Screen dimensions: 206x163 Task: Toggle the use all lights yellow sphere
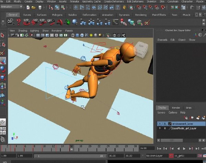[x=91, y=35]
